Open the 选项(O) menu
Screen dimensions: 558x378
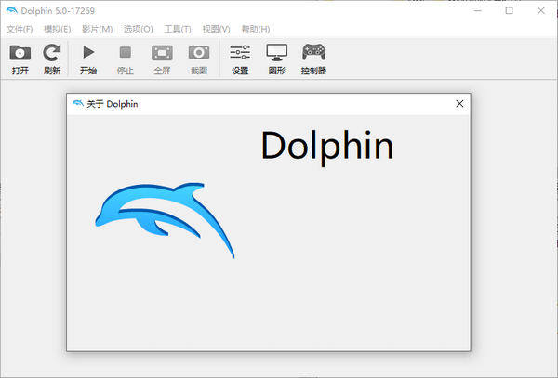click(139, 29)
